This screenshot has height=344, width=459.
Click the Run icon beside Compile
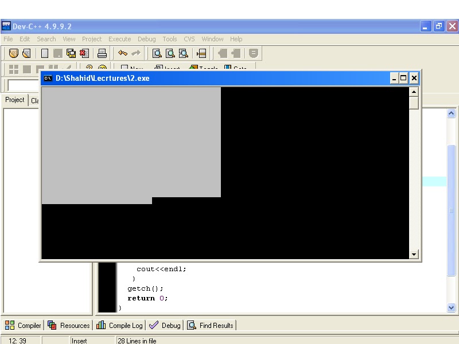click(27, 69)
